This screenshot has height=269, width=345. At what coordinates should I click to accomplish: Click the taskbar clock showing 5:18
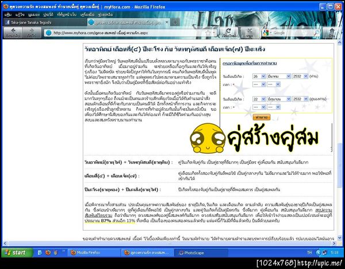click(335, 252)
